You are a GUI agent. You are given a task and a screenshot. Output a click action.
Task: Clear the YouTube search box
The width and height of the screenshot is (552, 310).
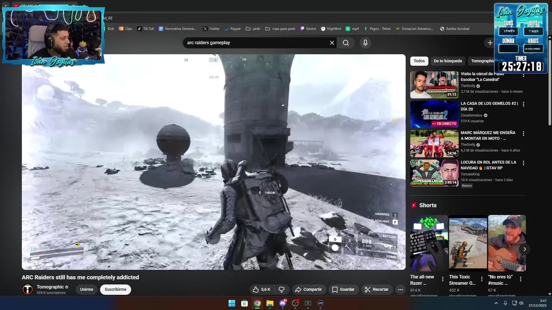pyautogui.click(x=332, y=43)
